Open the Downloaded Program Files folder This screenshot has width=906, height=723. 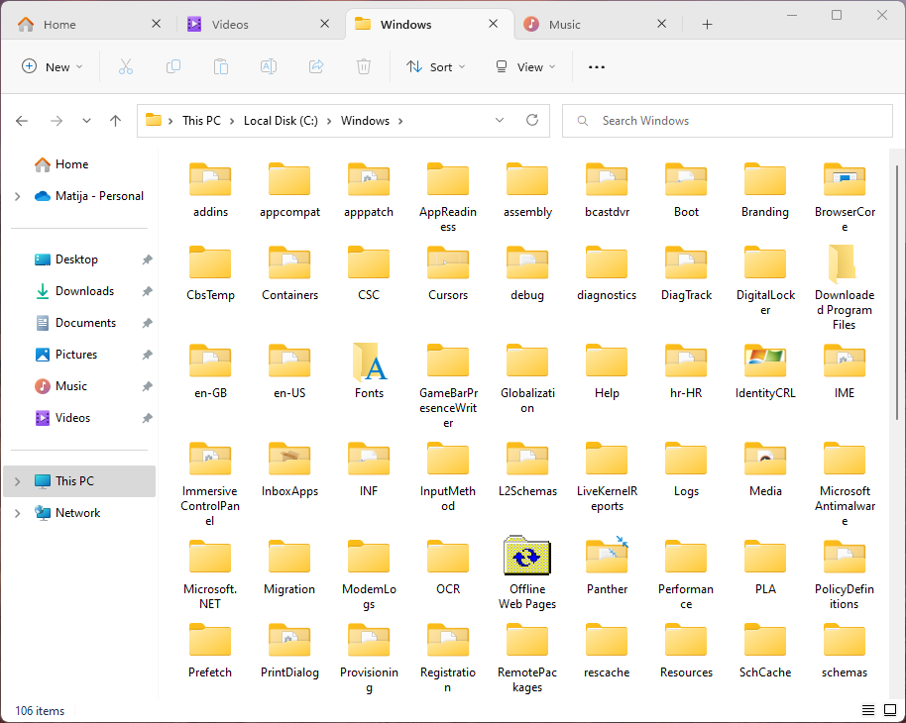[x=845, y=287]
